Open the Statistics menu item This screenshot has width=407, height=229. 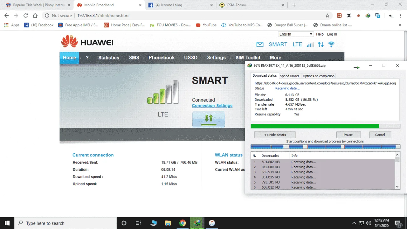(109, 58)
